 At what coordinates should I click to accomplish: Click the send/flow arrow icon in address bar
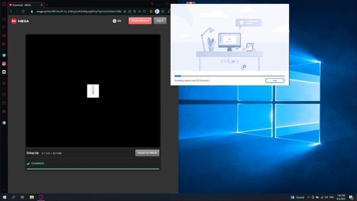point(139,11)
